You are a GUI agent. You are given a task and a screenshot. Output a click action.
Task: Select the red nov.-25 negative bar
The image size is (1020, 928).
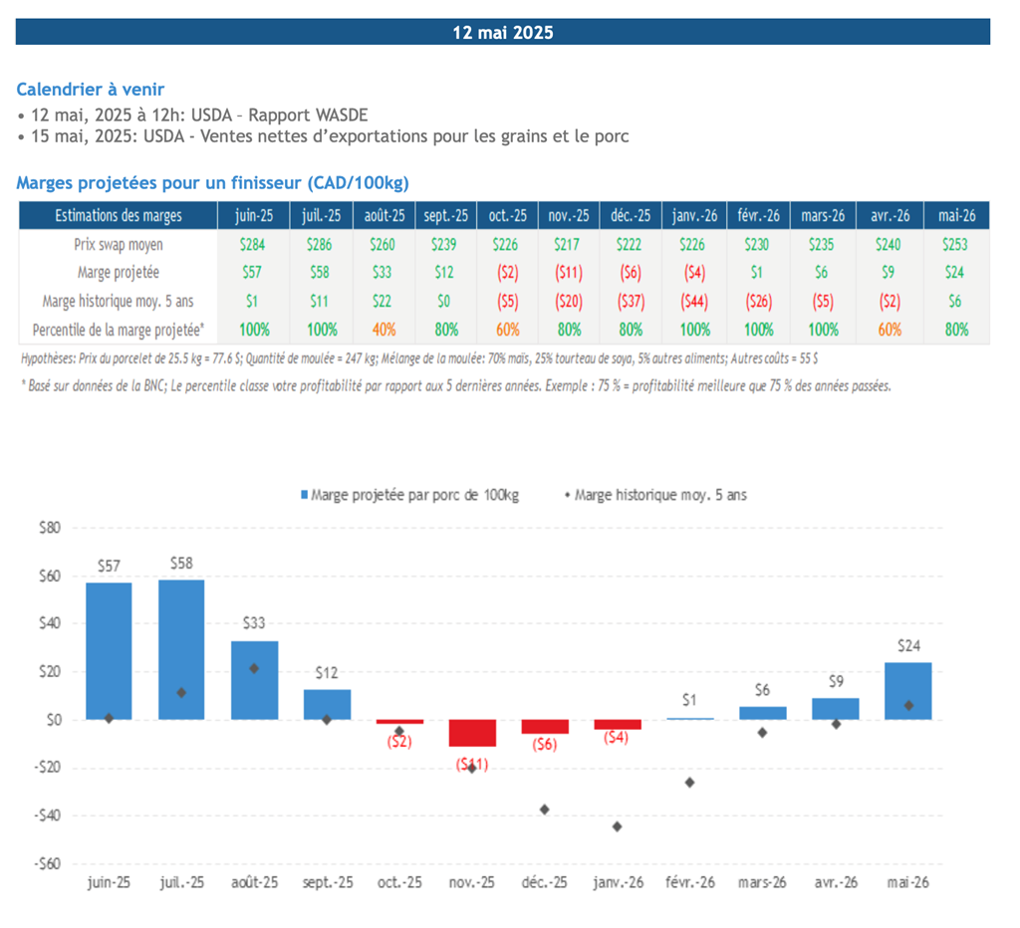coord(471,732)
